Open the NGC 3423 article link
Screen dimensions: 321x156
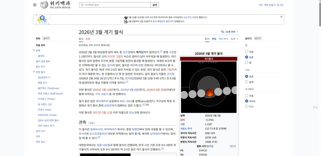126,101
